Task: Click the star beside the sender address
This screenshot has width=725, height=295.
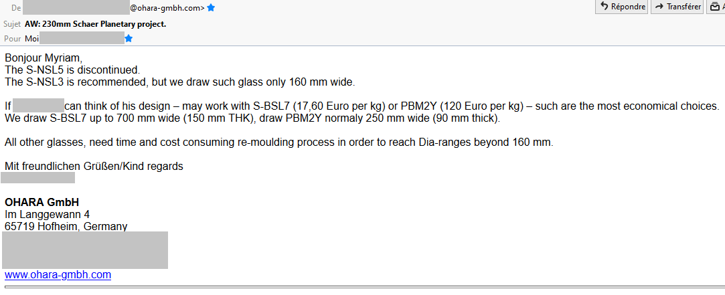Action: point(212,8)
